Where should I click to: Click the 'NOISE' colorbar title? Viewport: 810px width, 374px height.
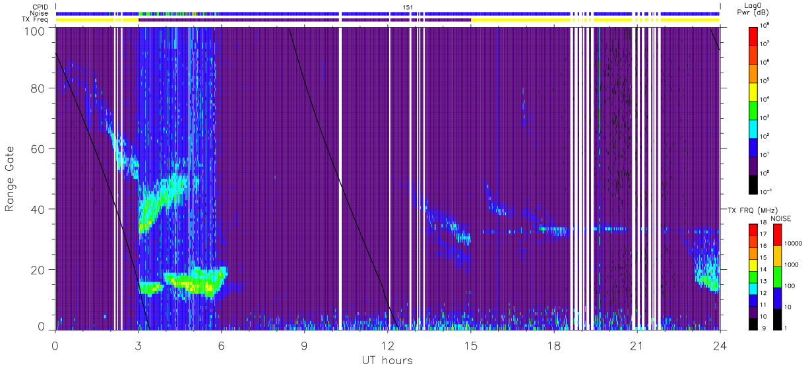pyautogui.click(x=781, y=218)
